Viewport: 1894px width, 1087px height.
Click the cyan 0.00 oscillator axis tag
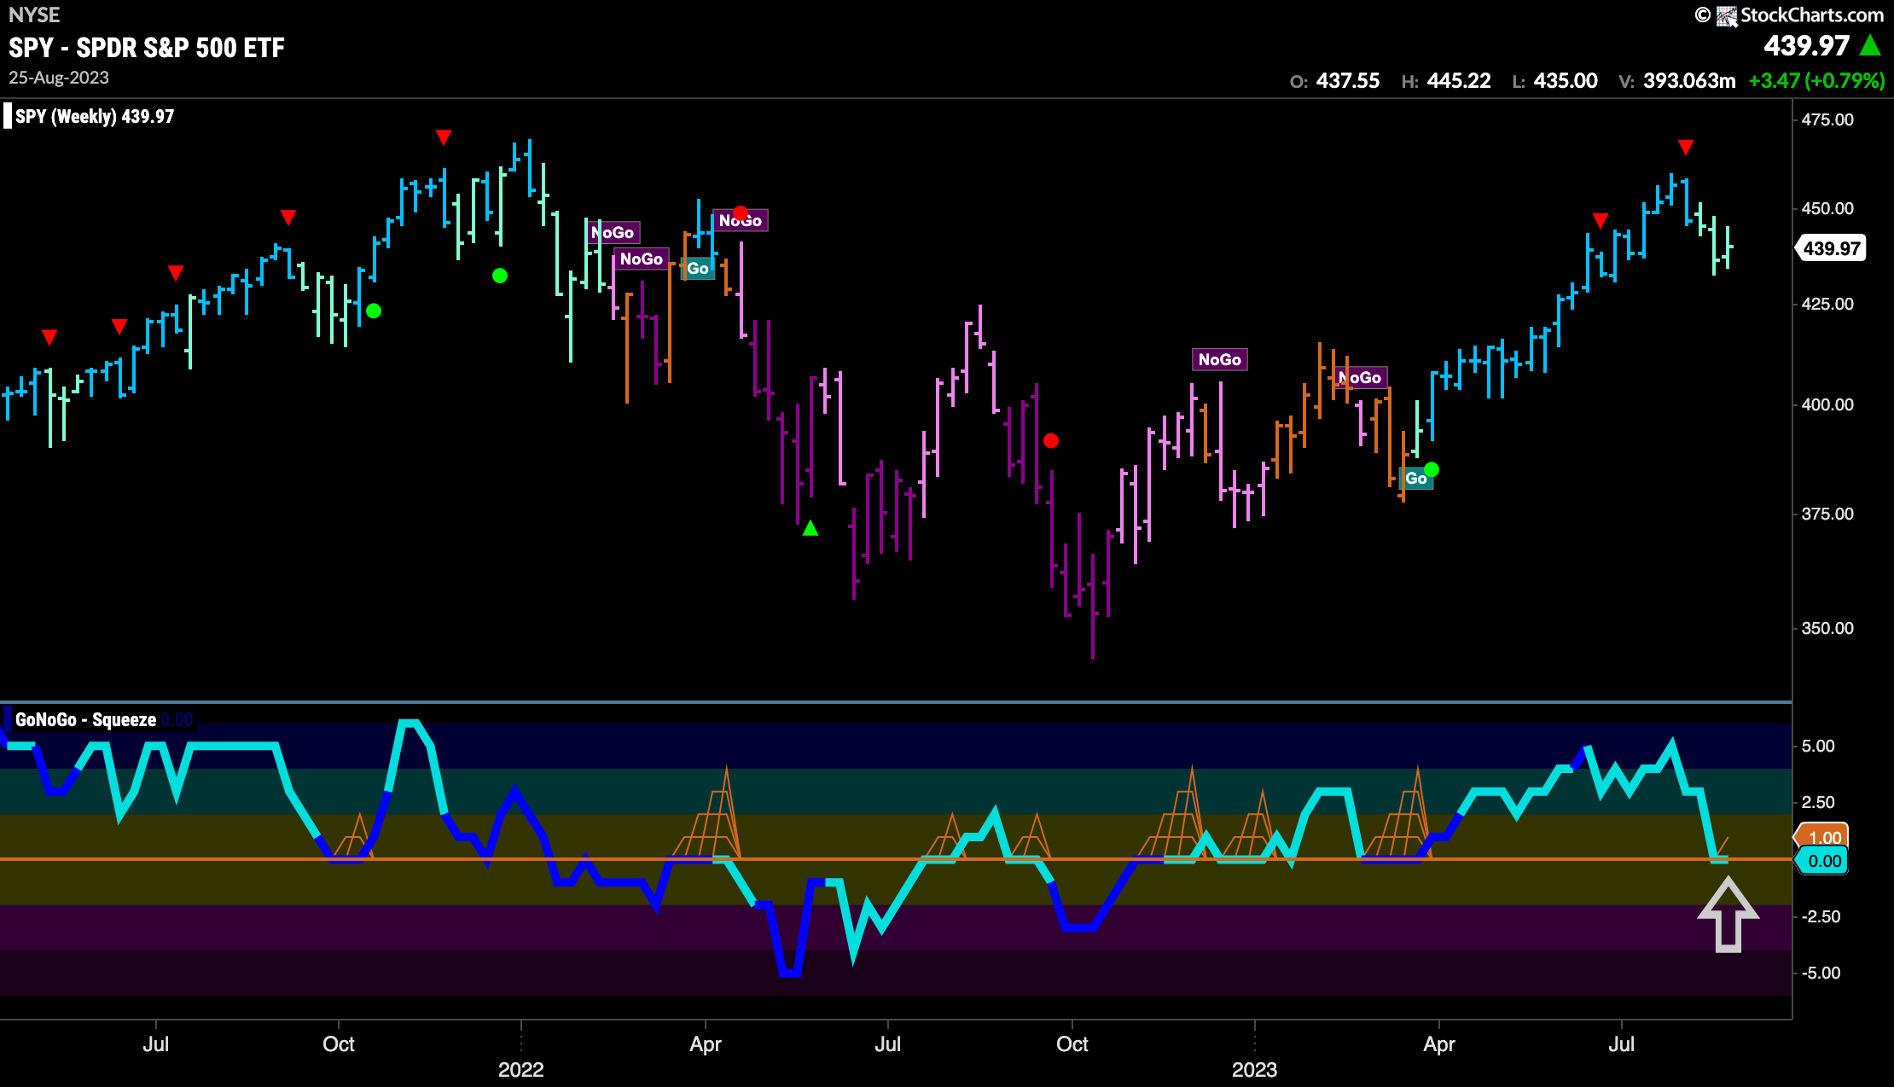[1823, 861]
